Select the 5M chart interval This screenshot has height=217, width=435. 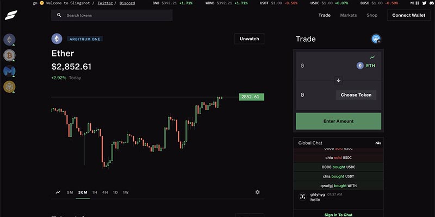coord(70,192)
